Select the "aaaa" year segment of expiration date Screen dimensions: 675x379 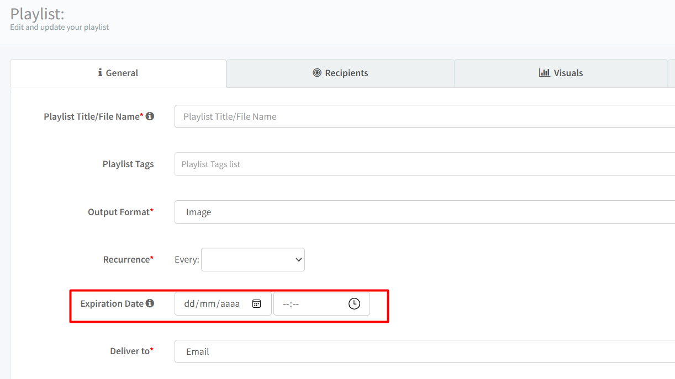[x=230, y=304]
